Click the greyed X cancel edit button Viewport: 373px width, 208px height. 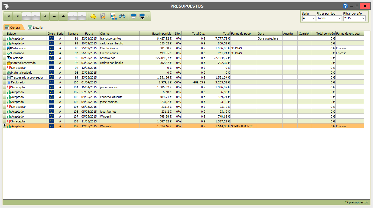[x=82, y=16]
